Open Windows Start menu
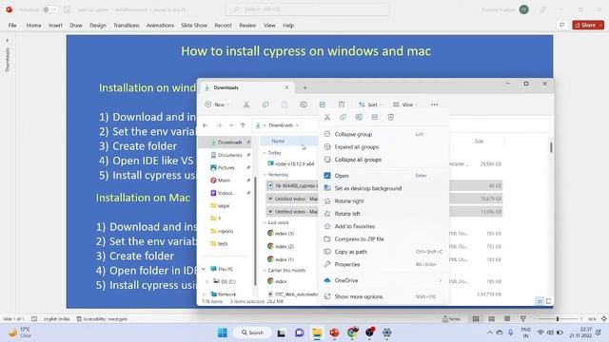Viewport: 609px width, 342px height. [223, 332]
